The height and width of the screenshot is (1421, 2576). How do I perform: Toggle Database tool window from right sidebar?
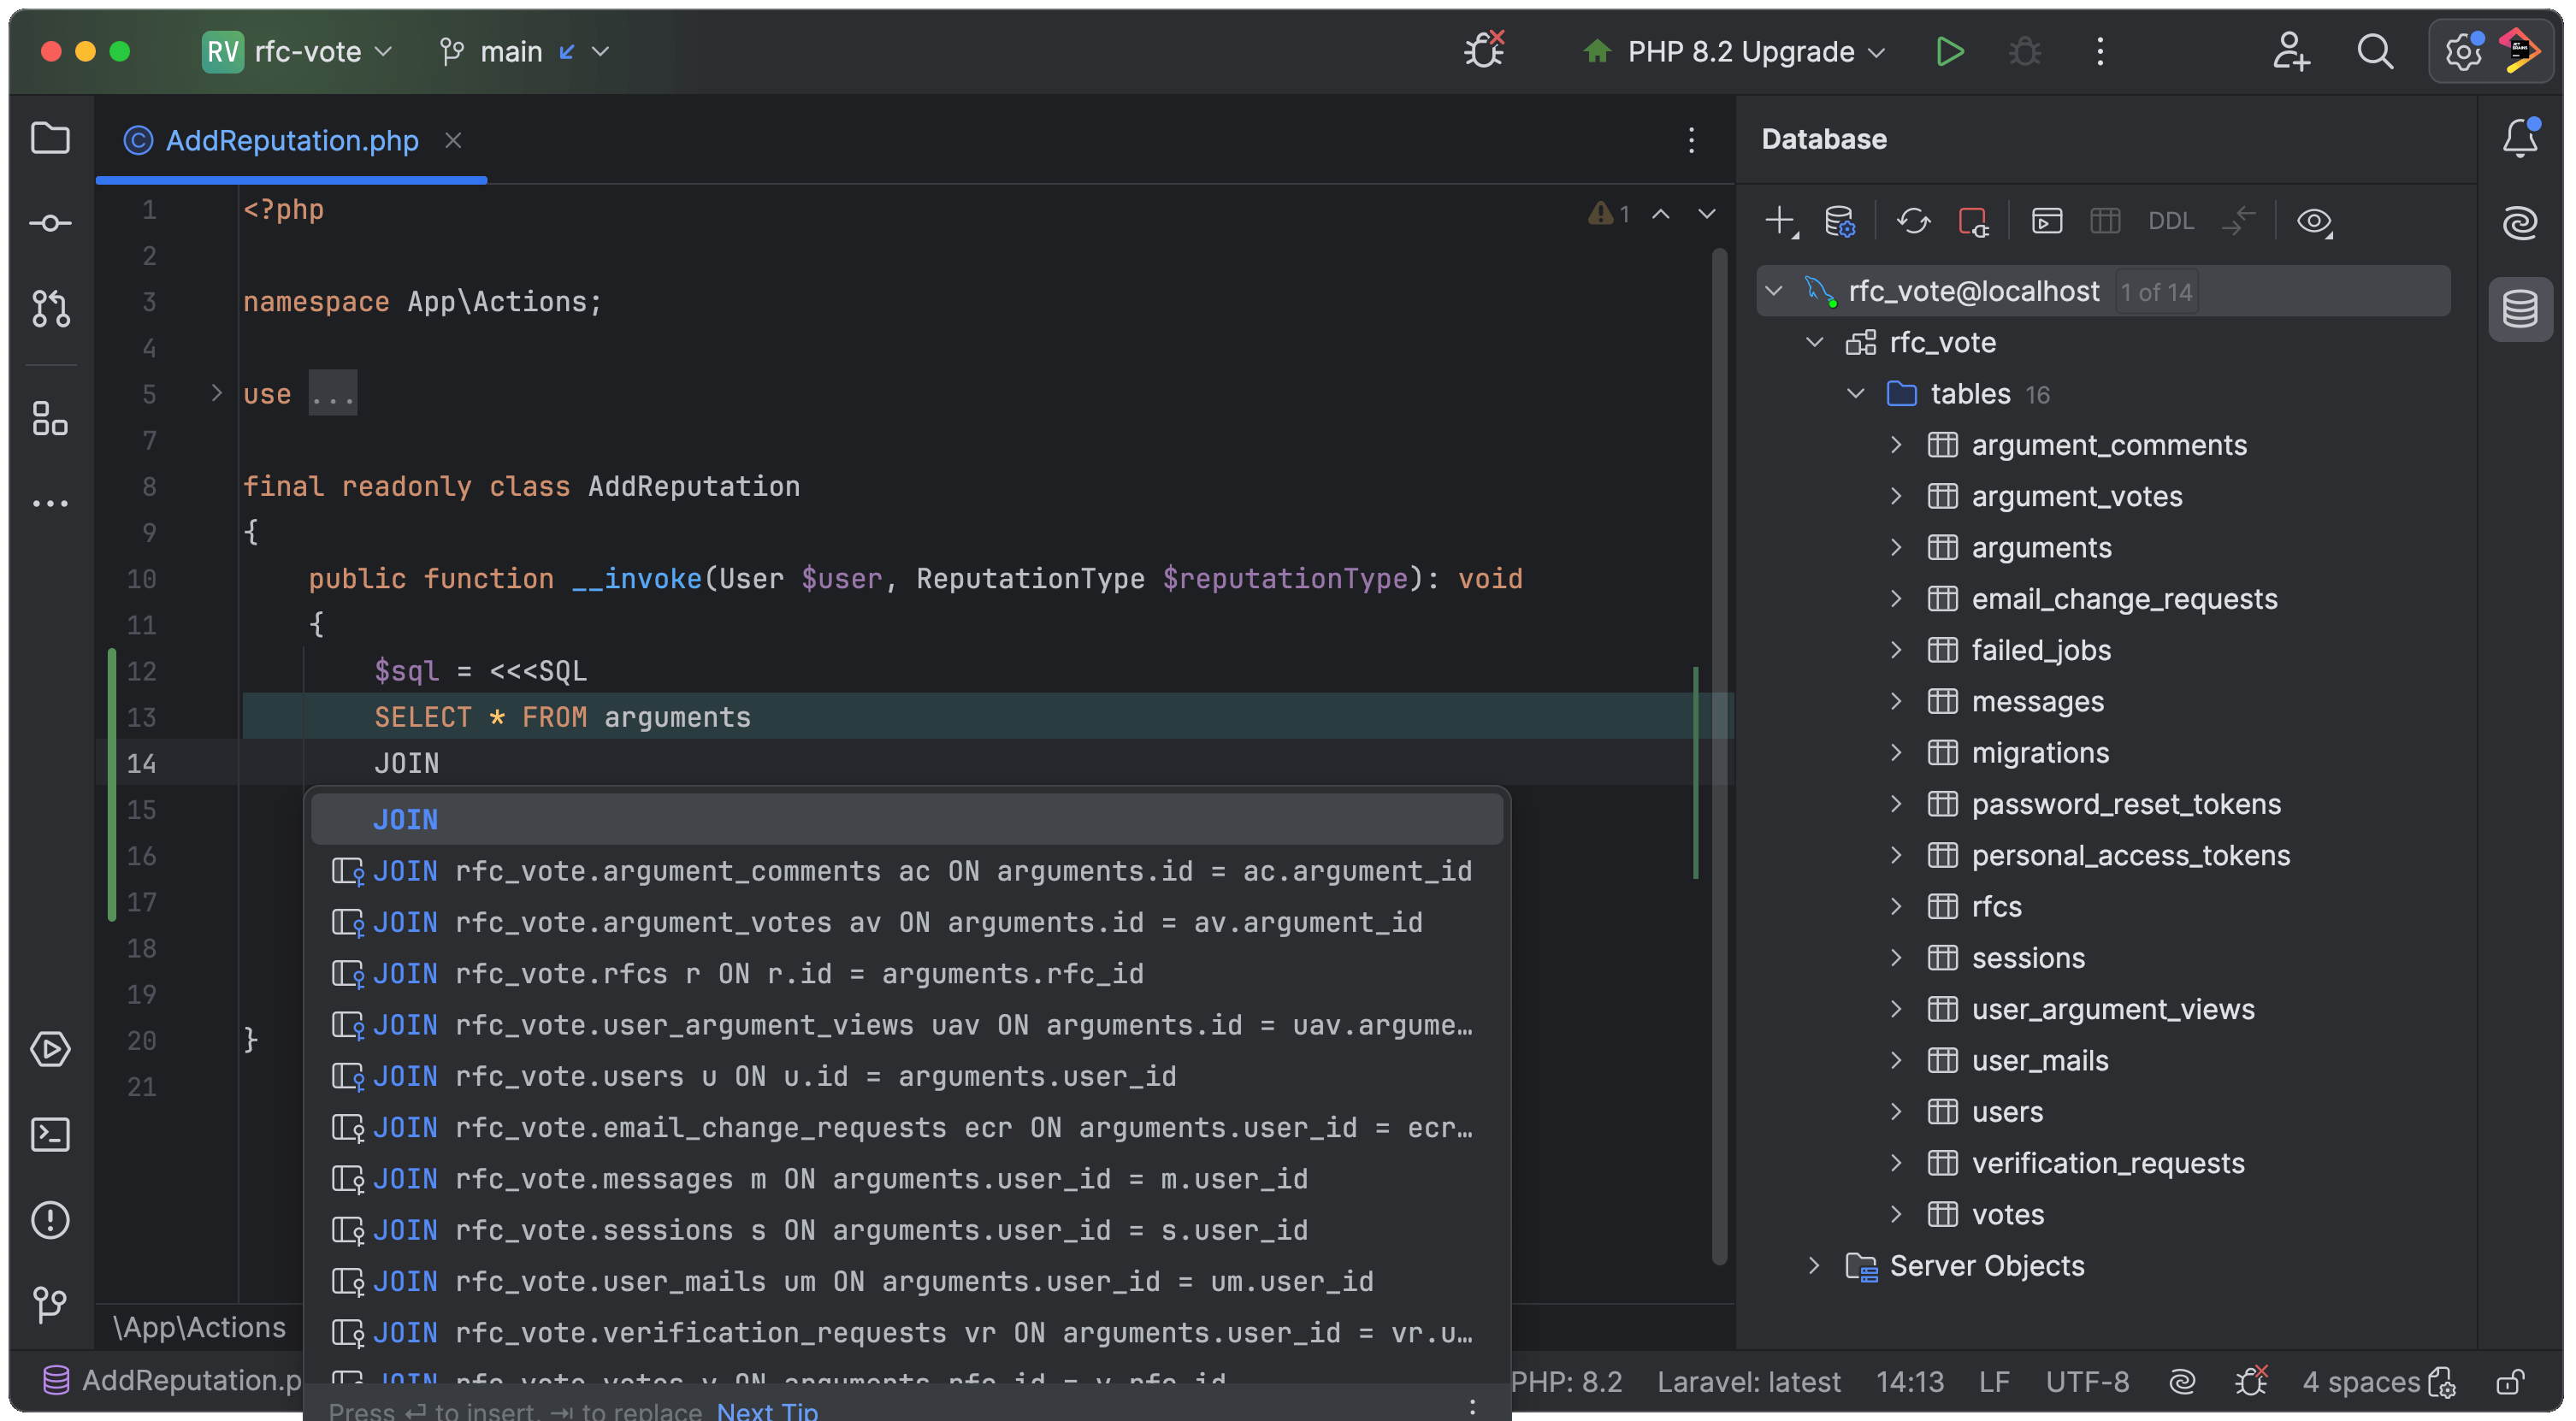point(2519,309)
